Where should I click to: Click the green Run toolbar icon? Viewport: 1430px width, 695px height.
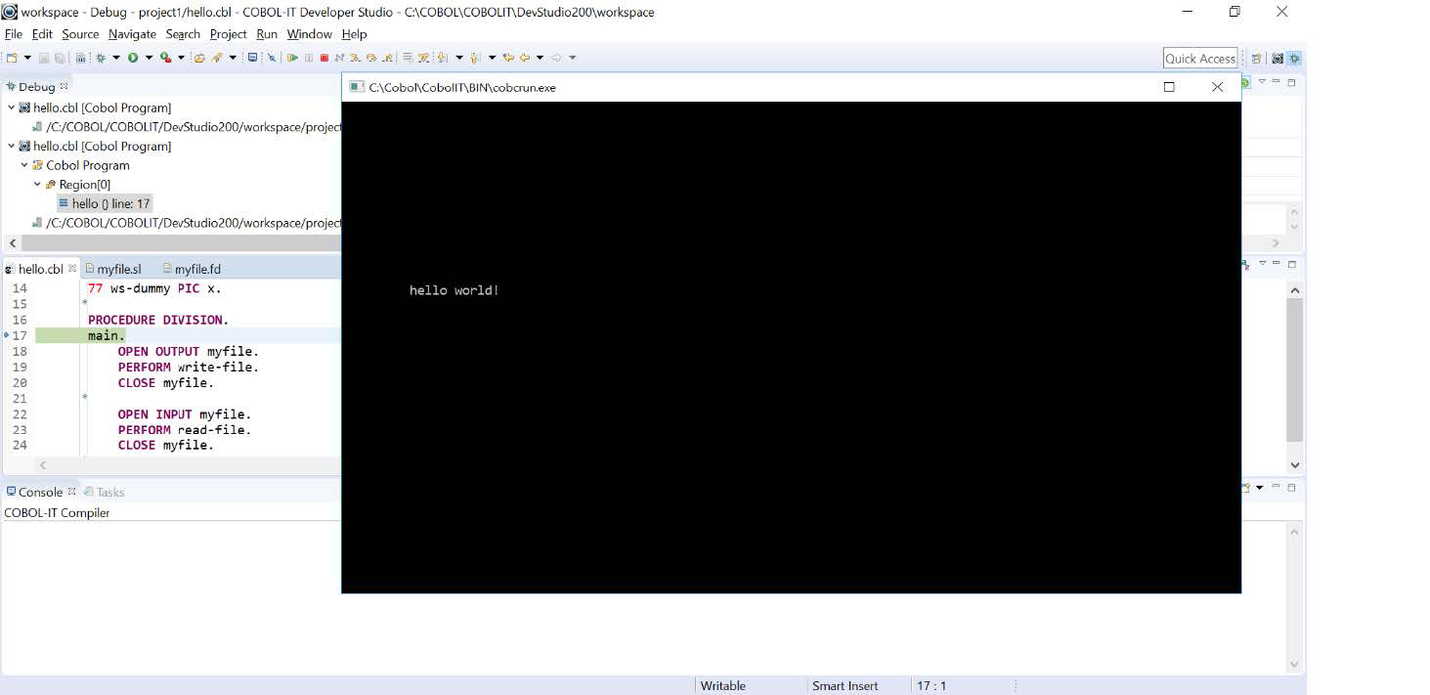point(133,57)
